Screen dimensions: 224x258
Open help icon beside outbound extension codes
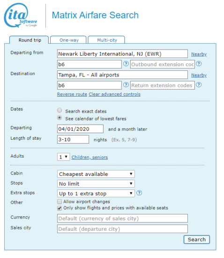click(199, 64)
